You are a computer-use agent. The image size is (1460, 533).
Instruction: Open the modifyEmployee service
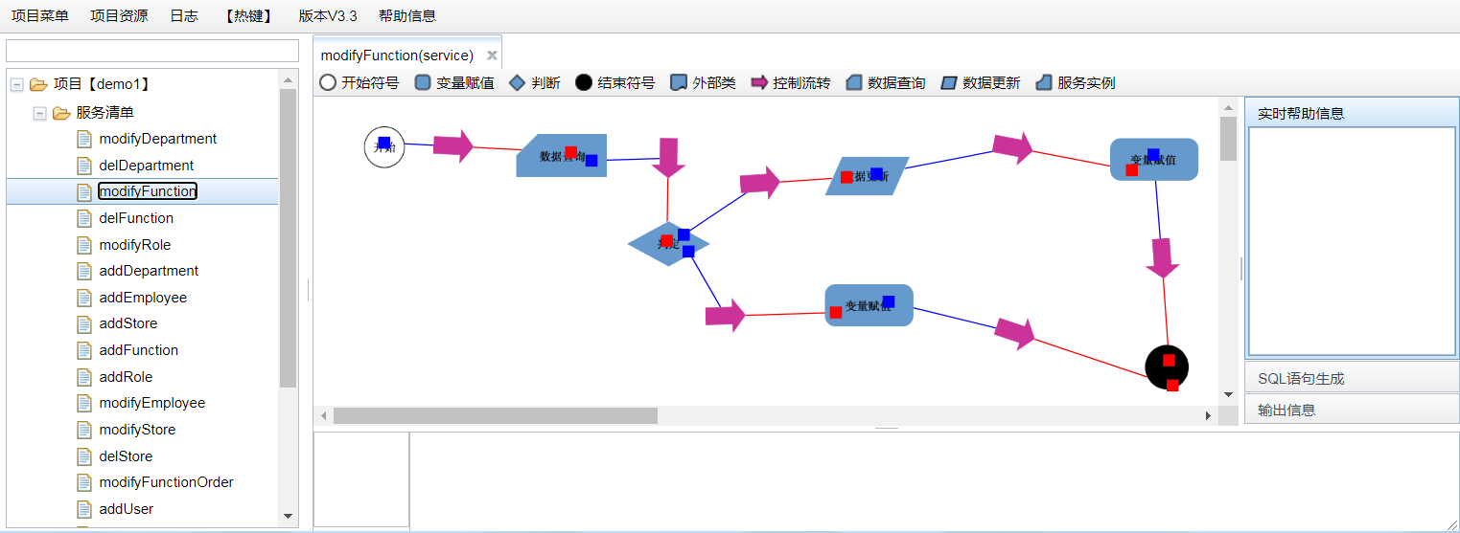pos(152,403)
